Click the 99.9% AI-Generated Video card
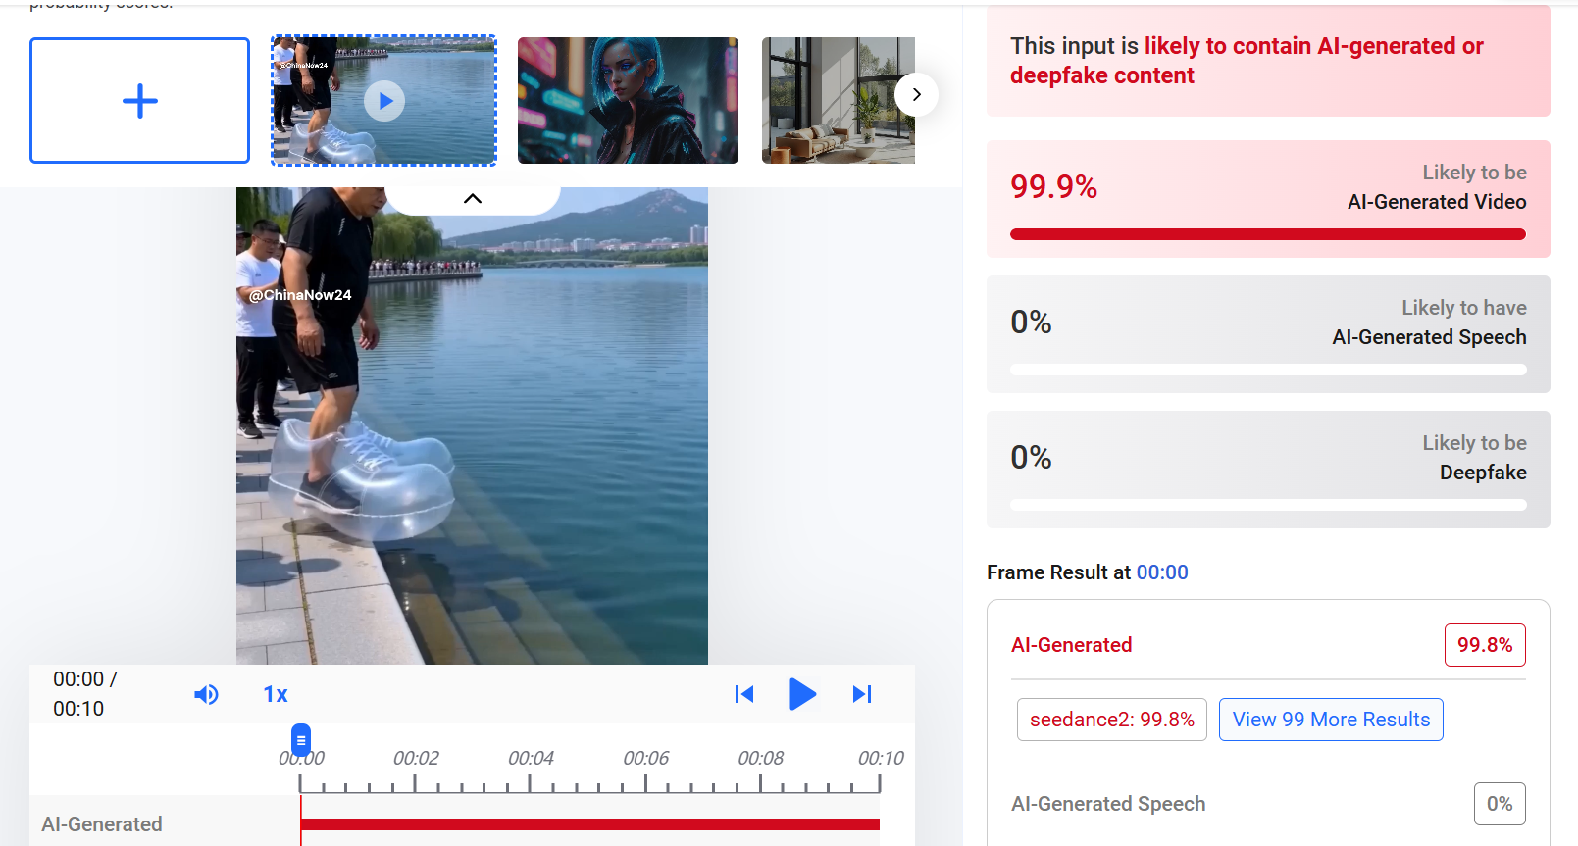Viewport: 1578px width, 846px height. pos(1268,199)
